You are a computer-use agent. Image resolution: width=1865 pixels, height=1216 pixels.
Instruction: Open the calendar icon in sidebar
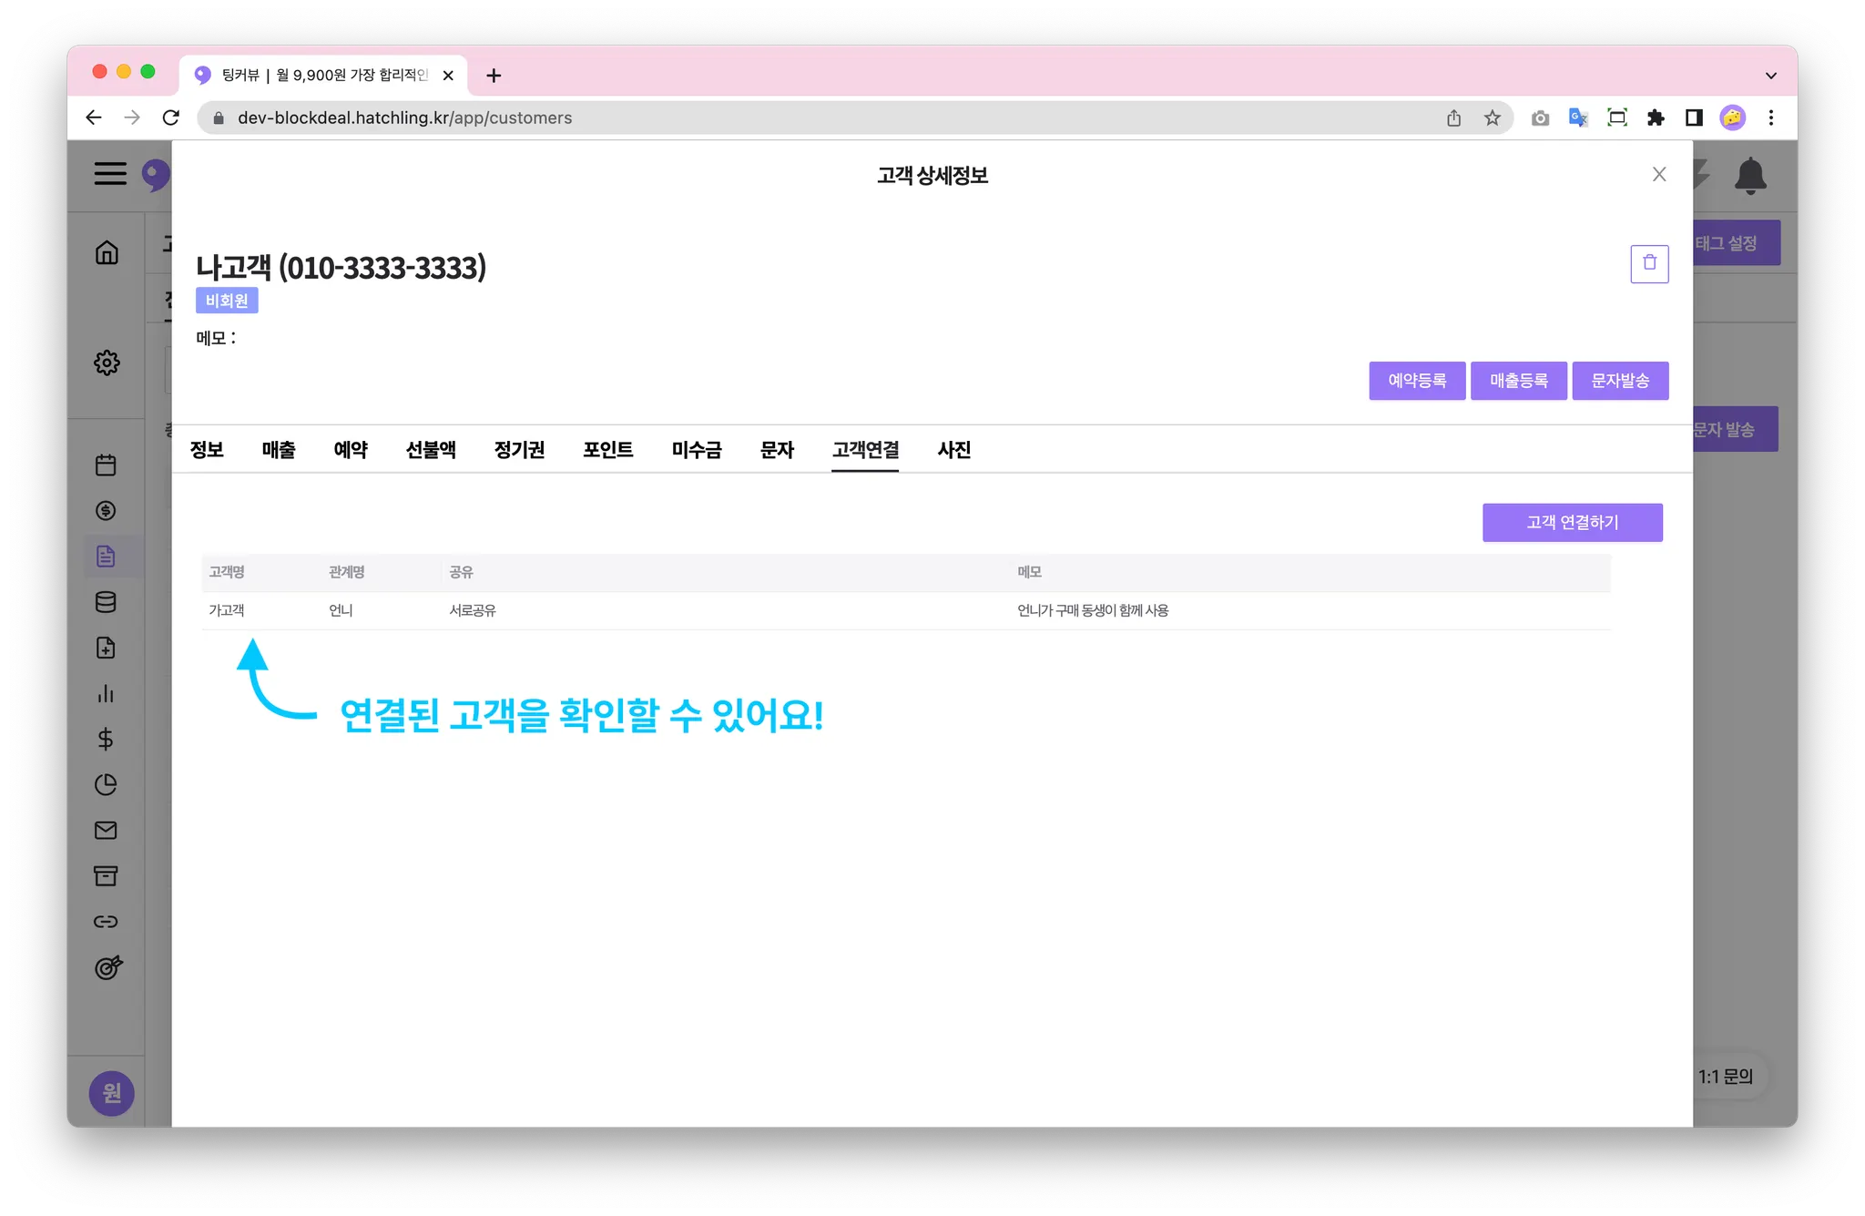[106, 465]
